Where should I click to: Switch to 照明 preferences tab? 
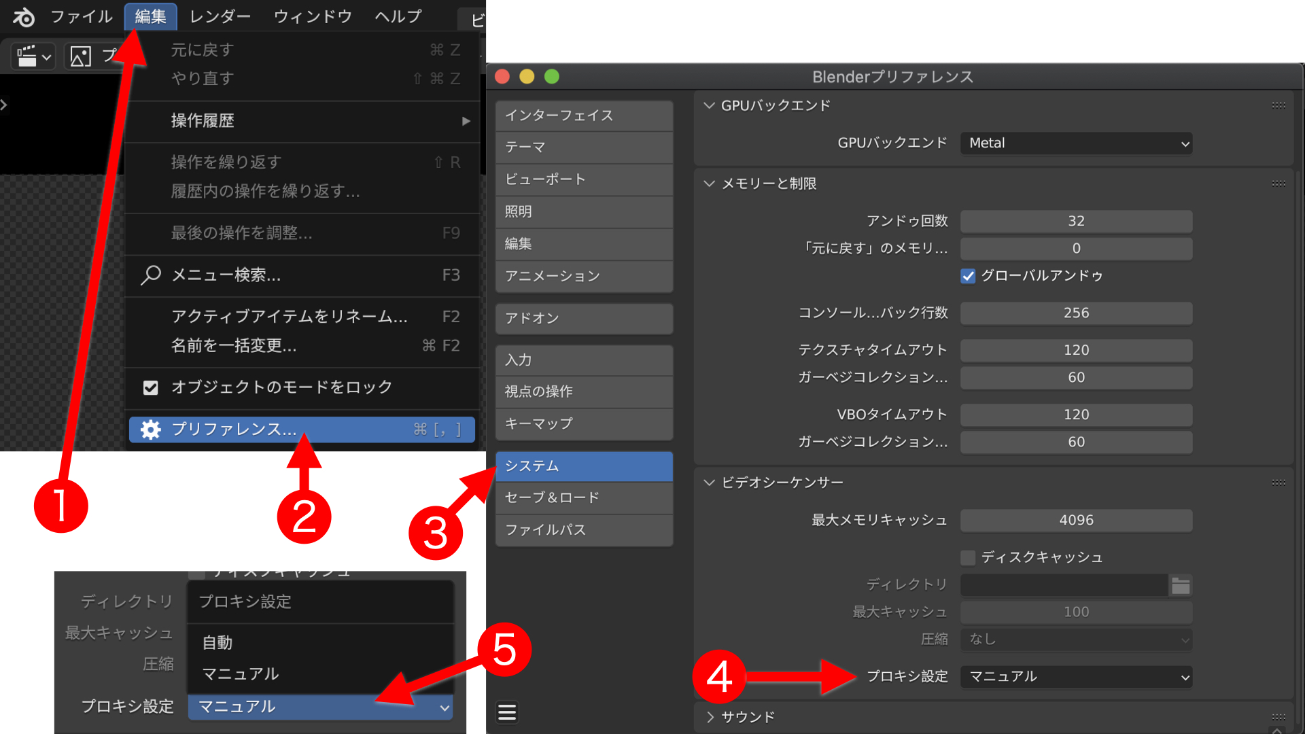pyautogui.click(x=585, y=212)
